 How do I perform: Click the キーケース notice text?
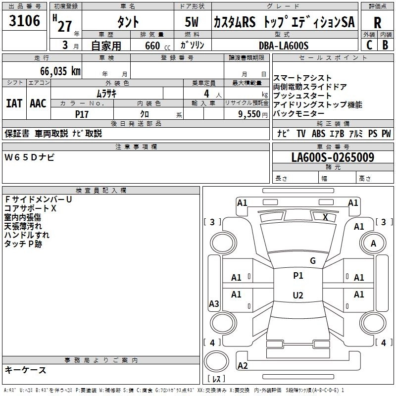point(26,370)
